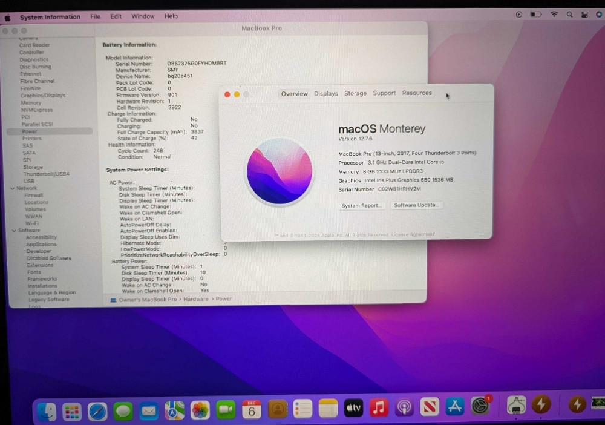Click the Wi-Fi icon in the menu bar
Image resolution: width=605 pixels, height=425 pixels.
(x=554, y=15)
